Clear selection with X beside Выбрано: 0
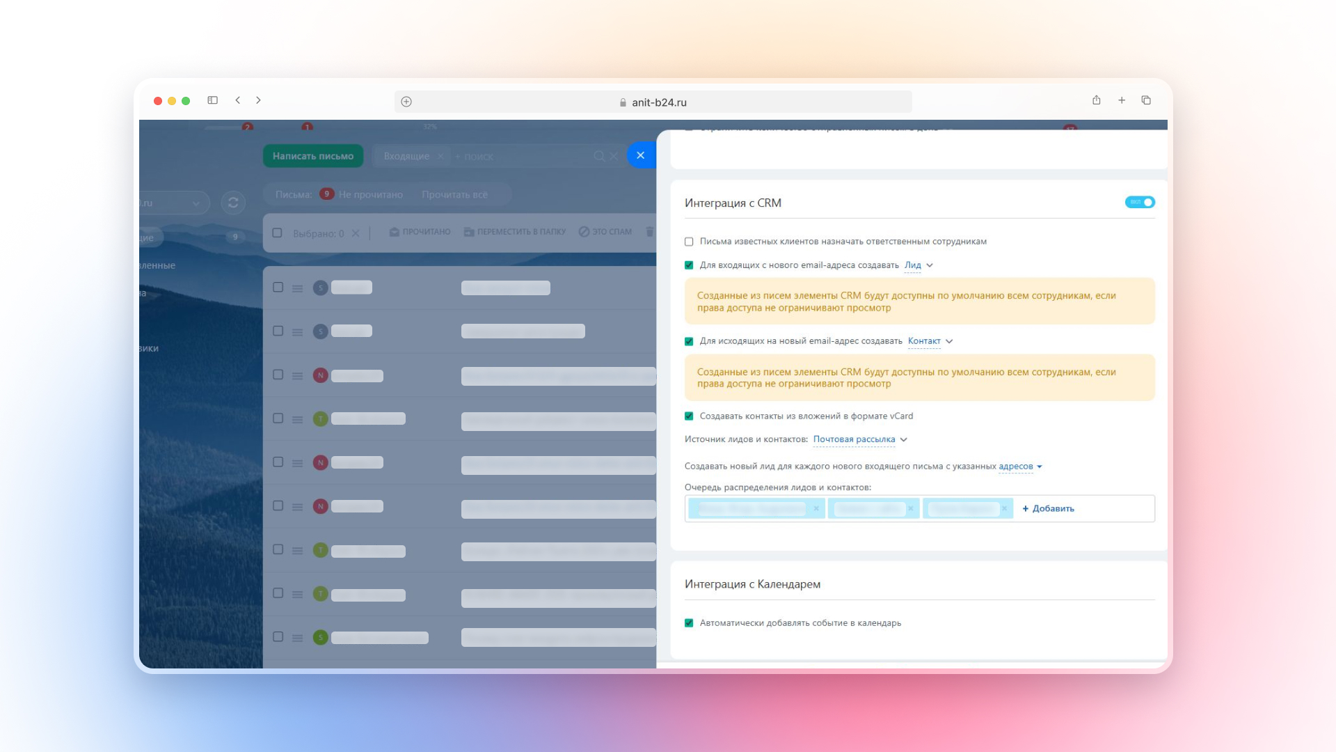The image size is (1336, 752). [x=356, y=233]
